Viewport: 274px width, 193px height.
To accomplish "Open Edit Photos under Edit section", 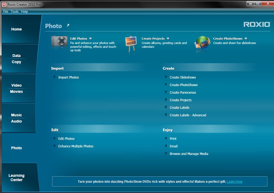I will (66, 139).
